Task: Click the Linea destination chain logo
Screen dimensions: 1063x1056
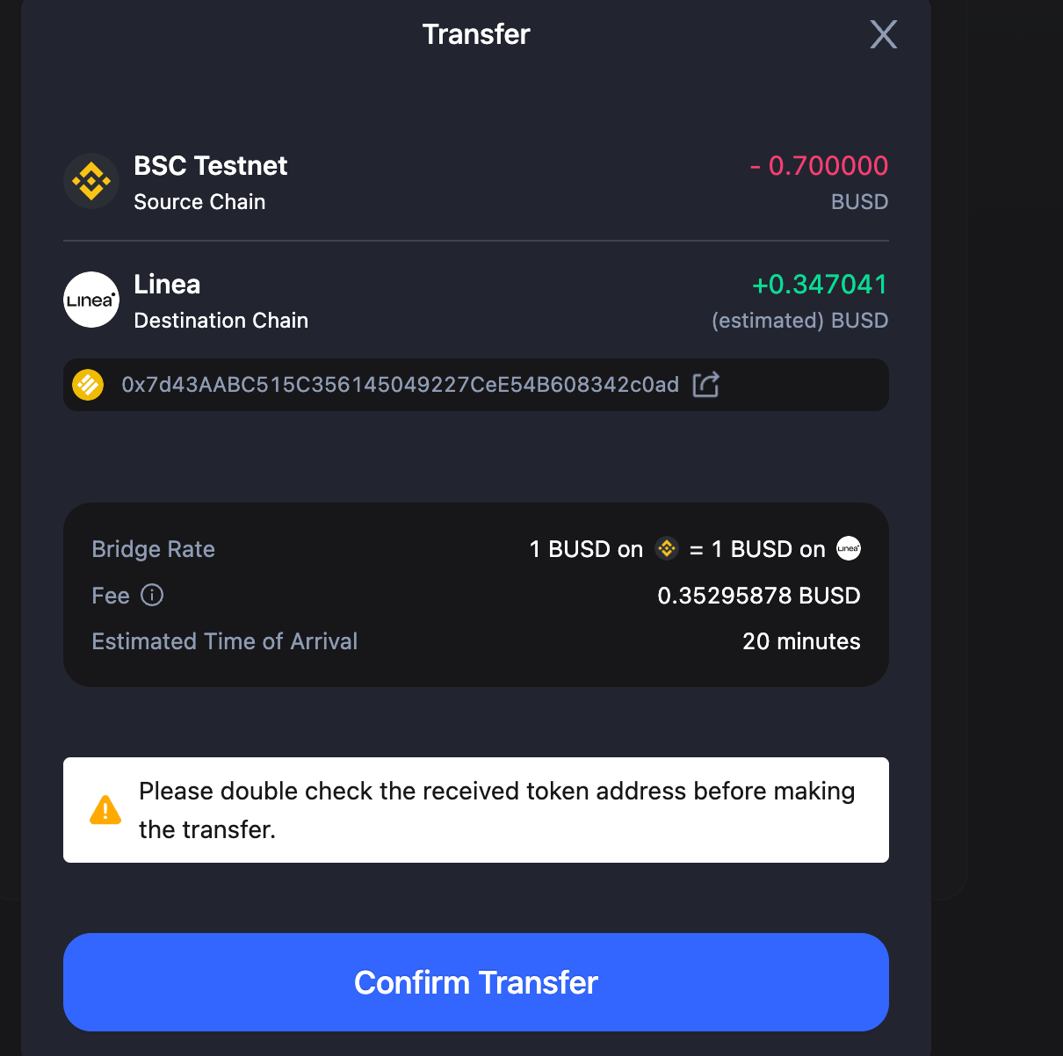Action: [x=91, y=300]
